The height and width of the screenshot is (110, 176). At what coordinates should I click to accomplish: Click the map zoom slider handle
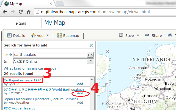[x=107, y=85]
